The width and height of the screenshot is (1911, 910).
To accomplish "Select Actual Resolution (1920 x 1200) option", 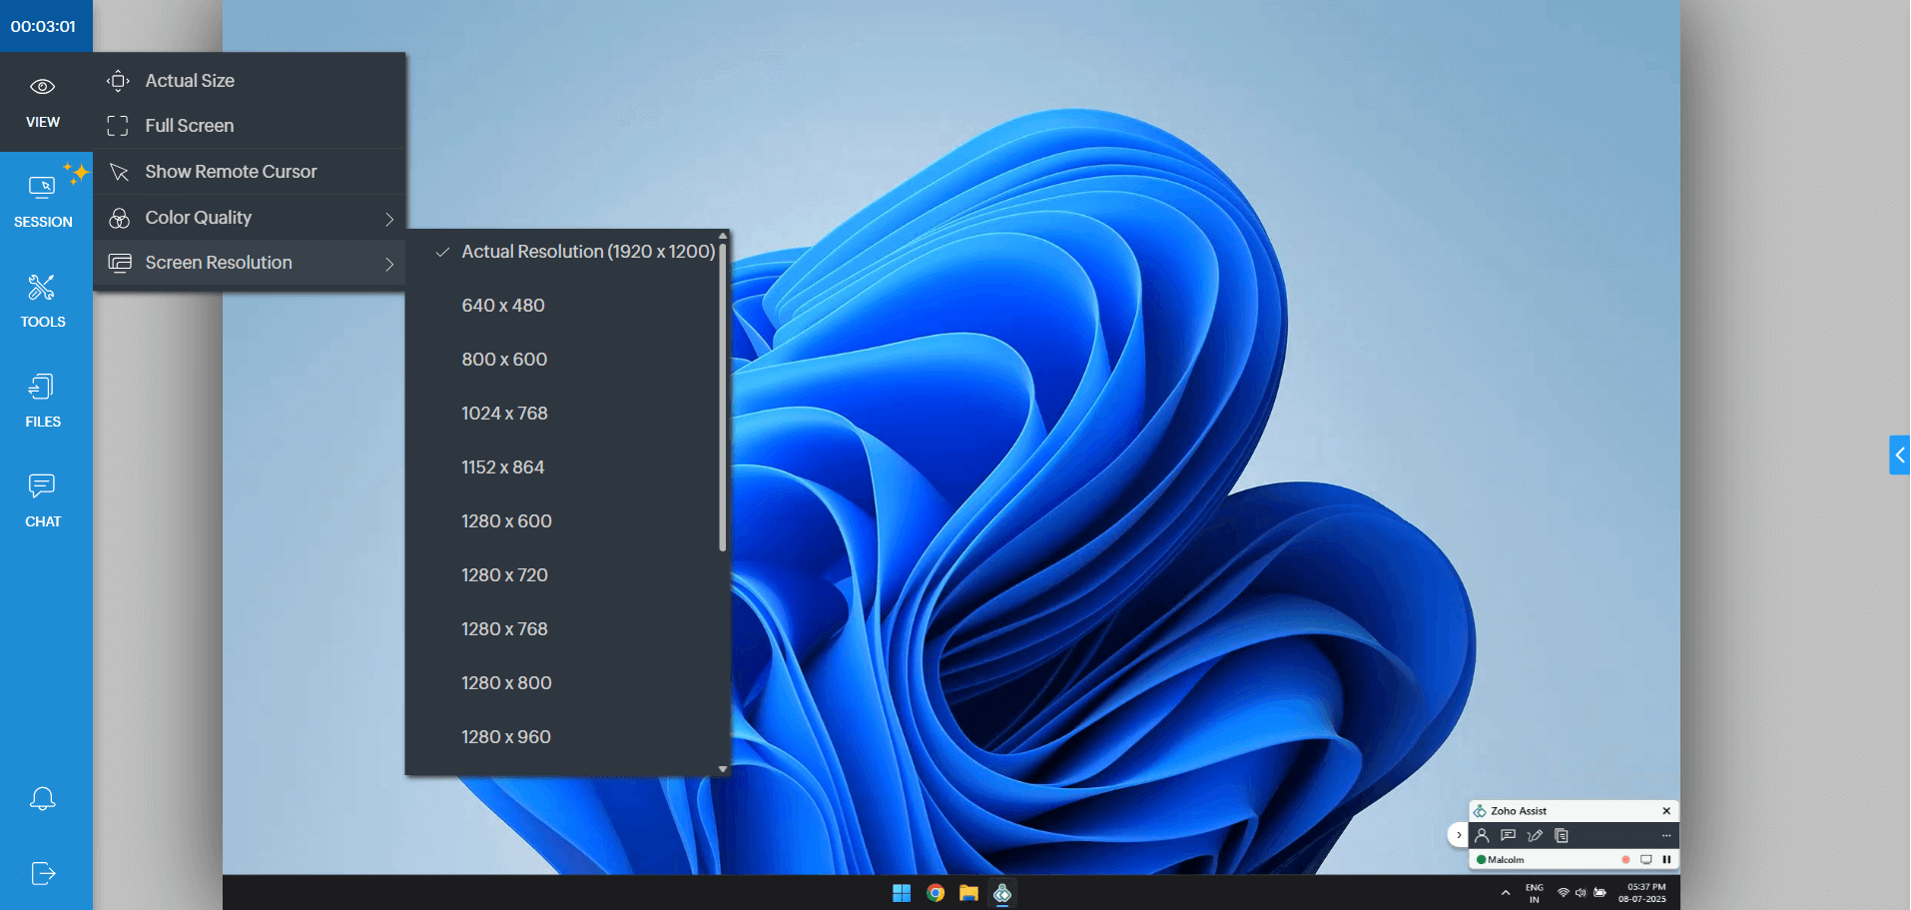I will (587, 252).
